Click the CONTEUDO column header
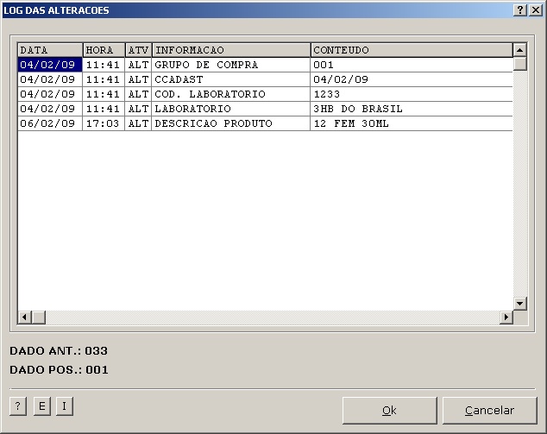 click(x=411, y=50)
